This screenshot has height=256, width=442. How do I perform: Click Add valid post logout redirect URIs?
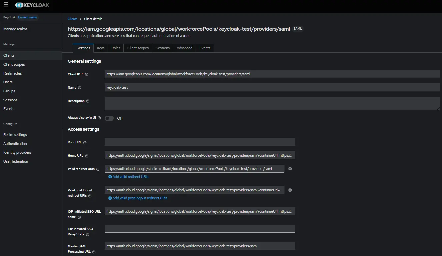pyautogui.click(x=138, y=198)
